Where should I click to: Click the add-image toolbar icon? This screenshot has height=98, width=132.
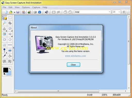(29, 12)
